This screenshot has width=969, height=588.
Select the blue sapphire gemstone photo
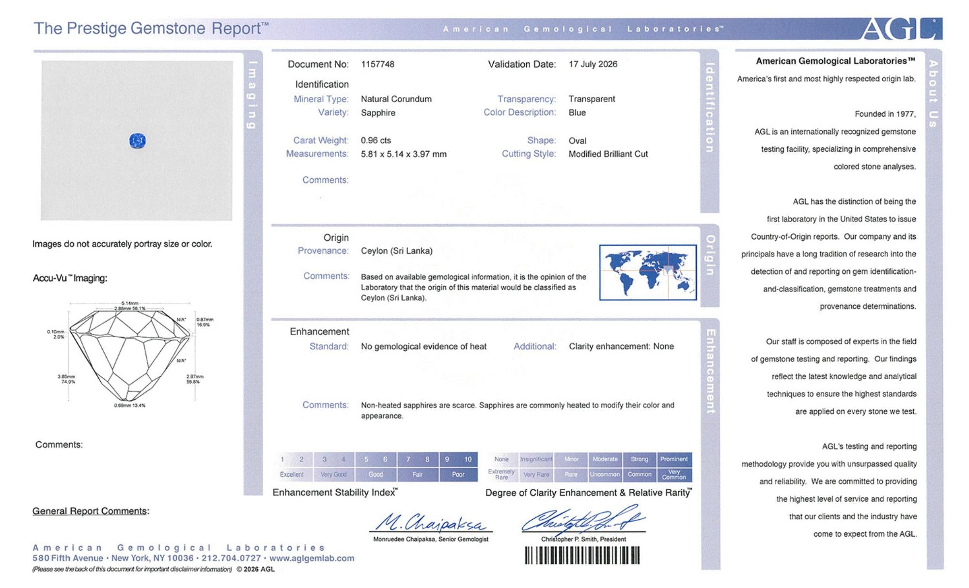tap(138, 141)
